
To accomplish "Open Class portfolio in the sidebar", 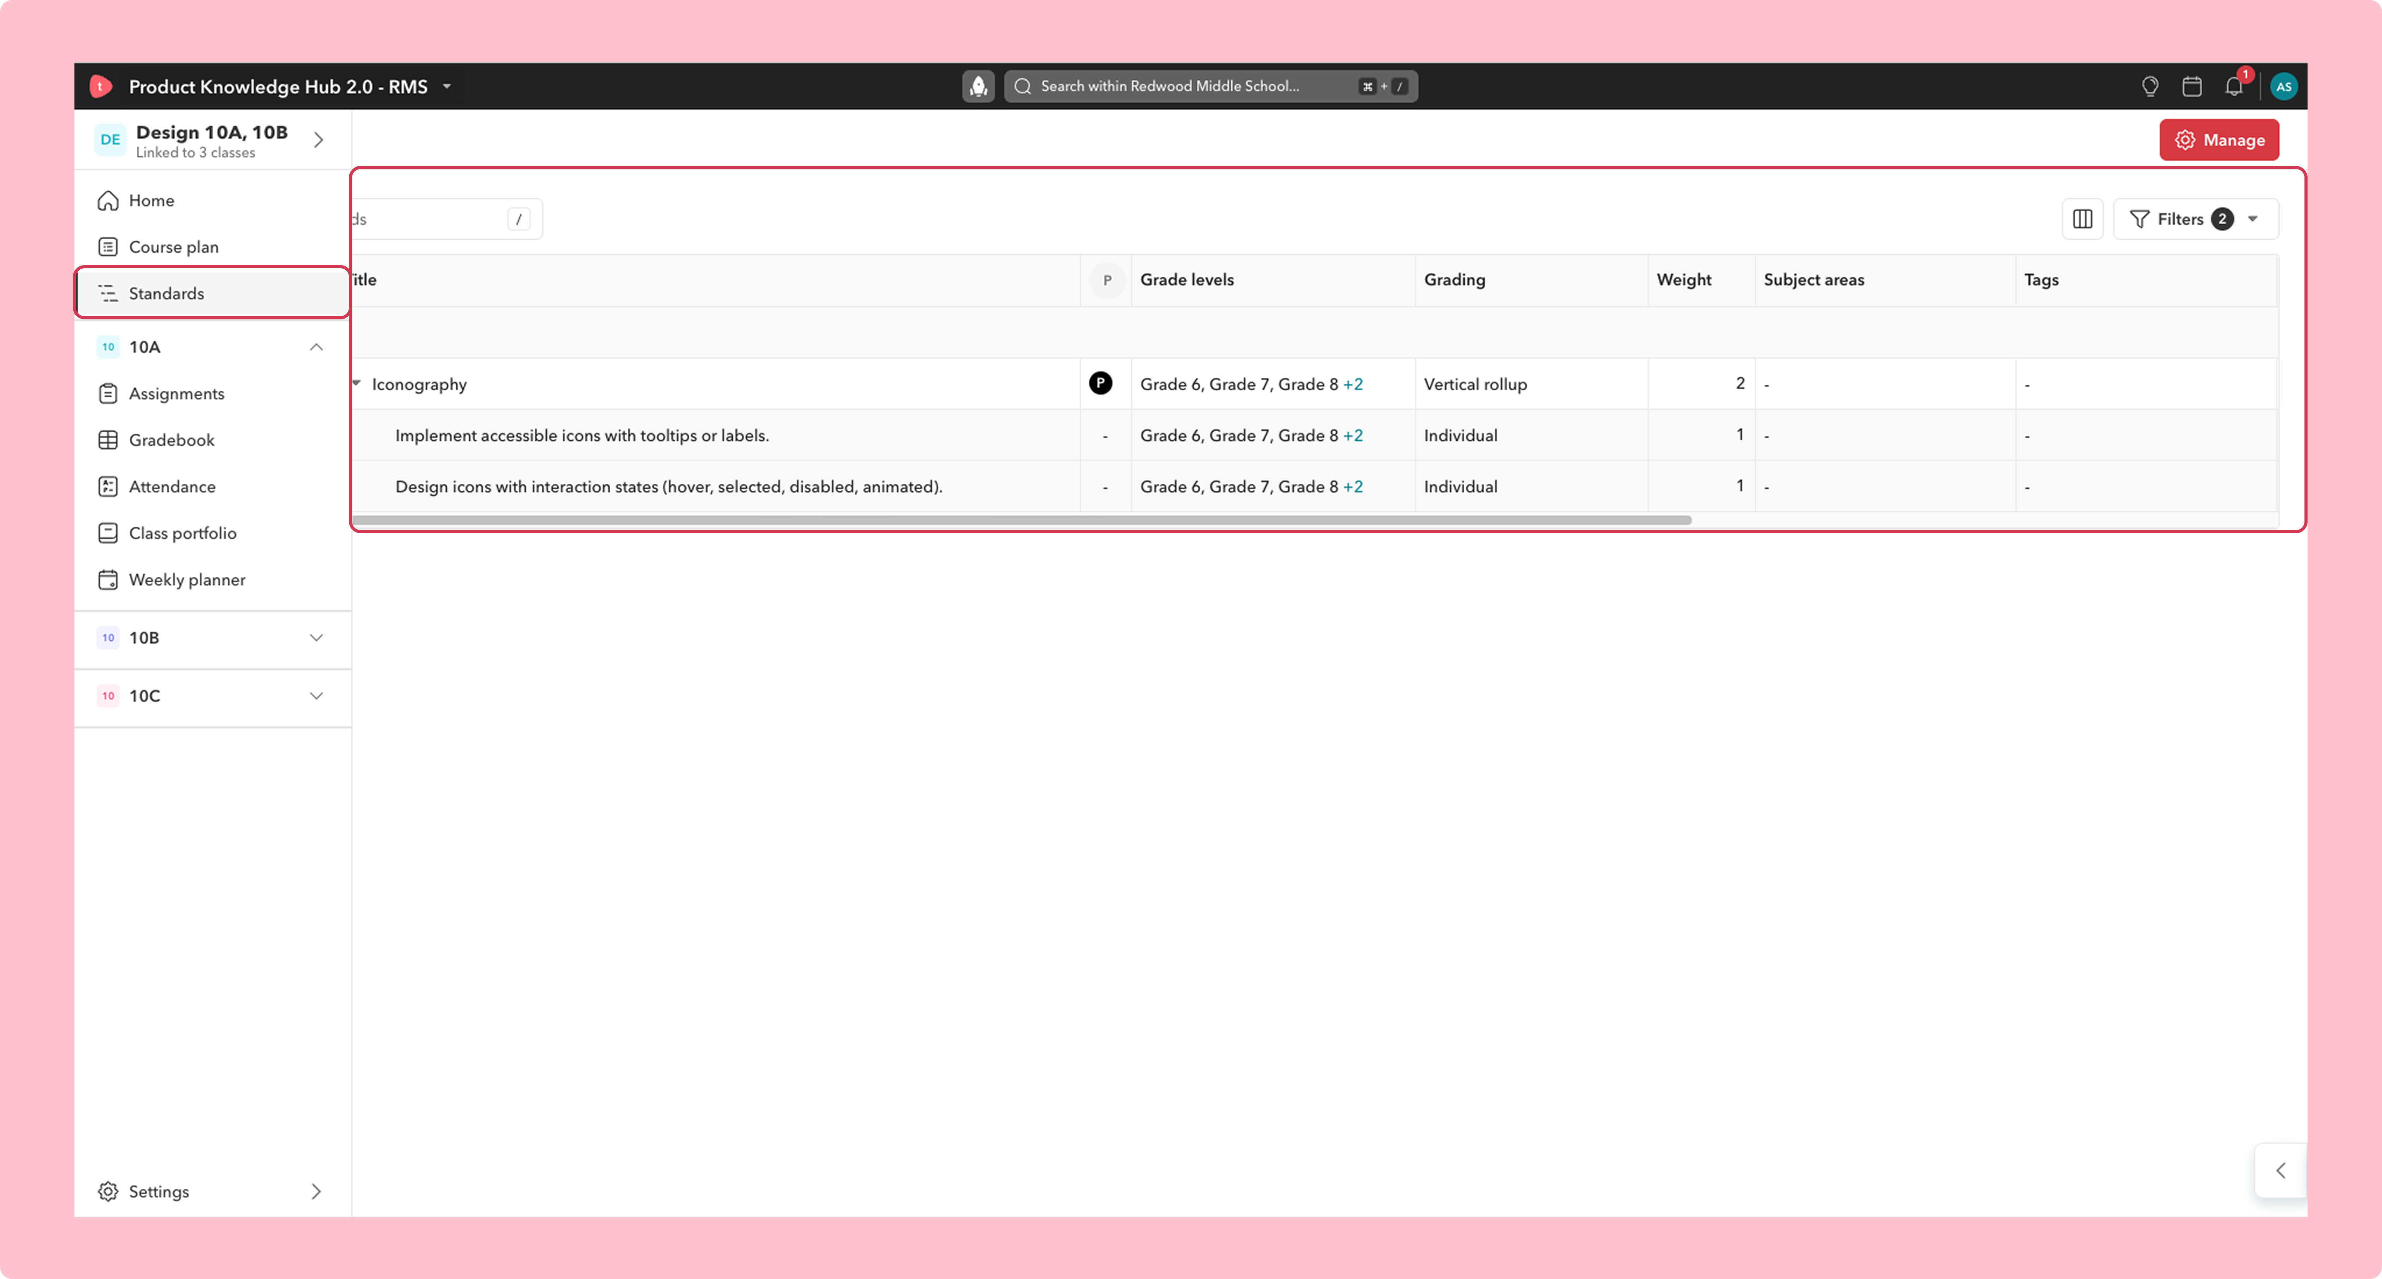I will click(x=213, y=533).
